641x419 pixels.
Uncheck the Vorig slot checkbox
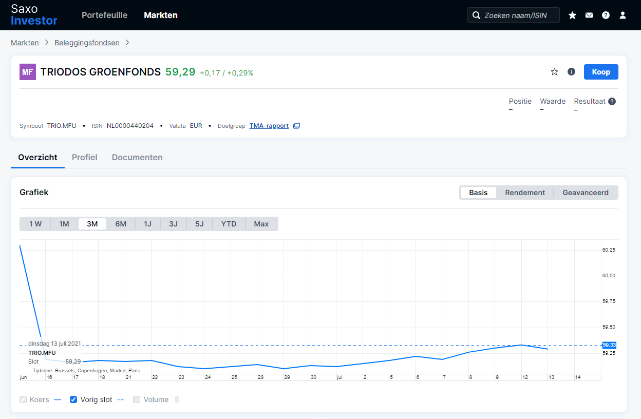click(73, 399)
